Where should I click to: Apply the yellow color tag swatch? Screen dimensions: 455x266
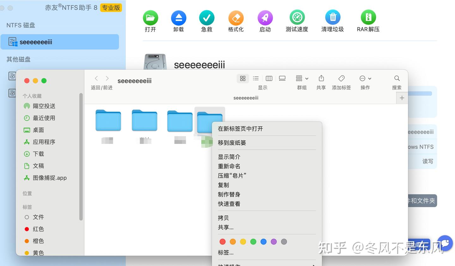click(243, 242)
